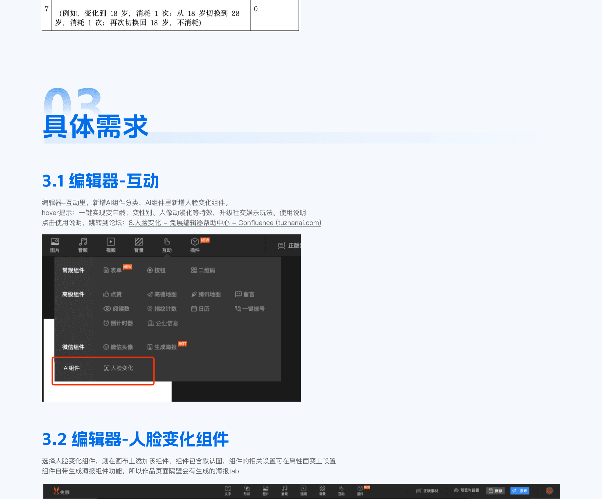The image size is (602, 499).
Task: Add the 点赞 thumbs-up like component
Action: (112, 294)
